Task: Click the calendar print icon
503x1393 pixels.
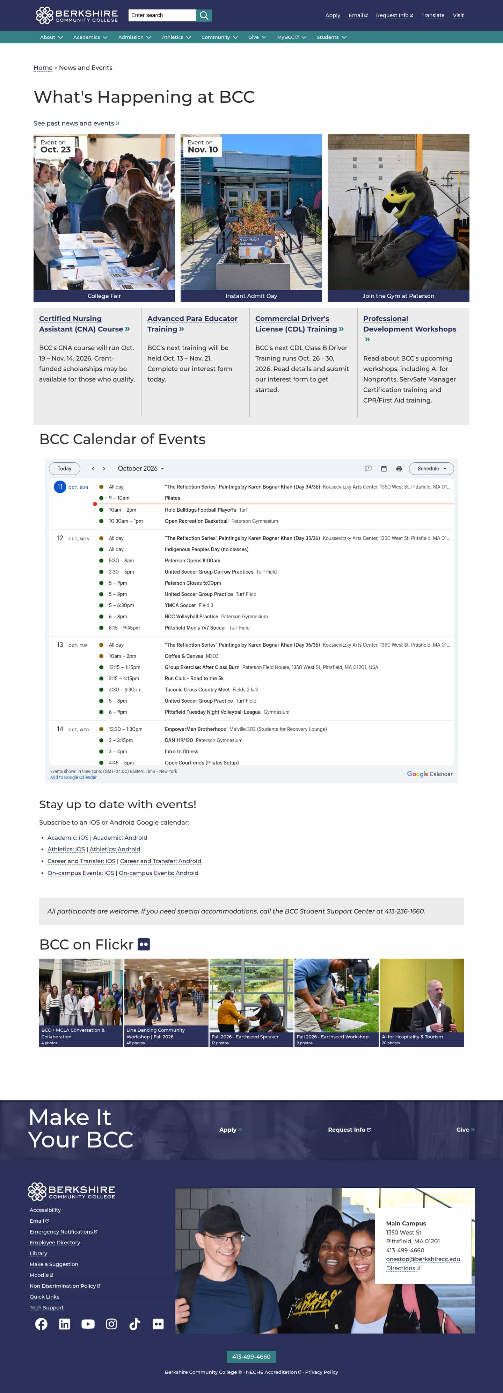Action: [x=399, y=468]
